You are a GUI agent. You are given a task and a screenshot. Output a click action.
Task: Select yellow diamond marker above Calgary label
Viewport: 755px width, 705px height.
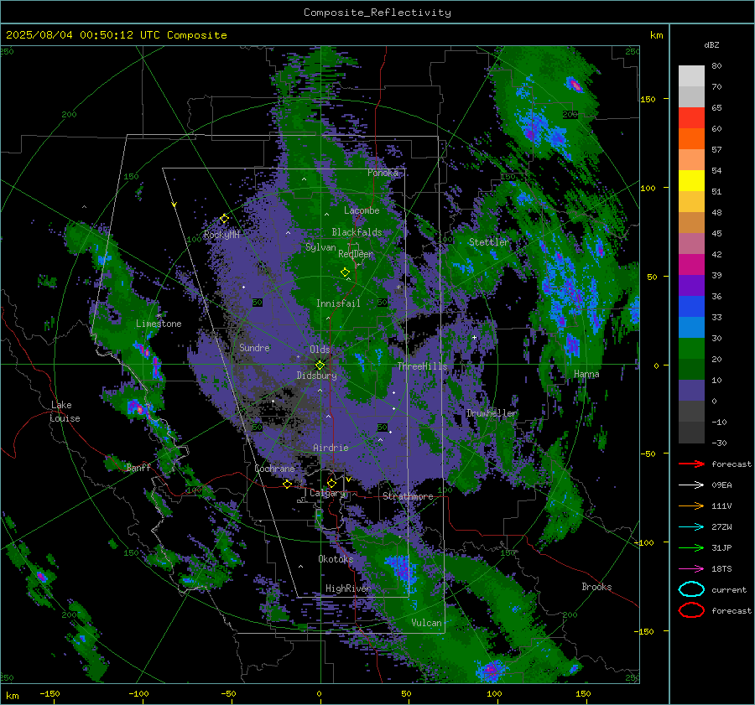pyautogui.click(x=331, y=483)
